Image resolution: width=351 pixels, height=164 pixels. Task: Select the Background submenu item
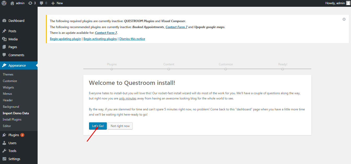click(11, 107)
